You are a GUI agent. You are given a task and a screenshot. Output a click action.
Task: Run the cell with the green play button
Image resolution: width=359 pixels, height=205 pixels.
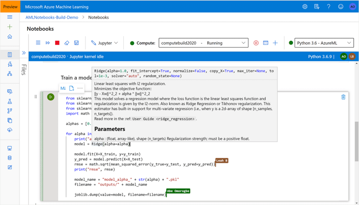[x=50, y=97]
